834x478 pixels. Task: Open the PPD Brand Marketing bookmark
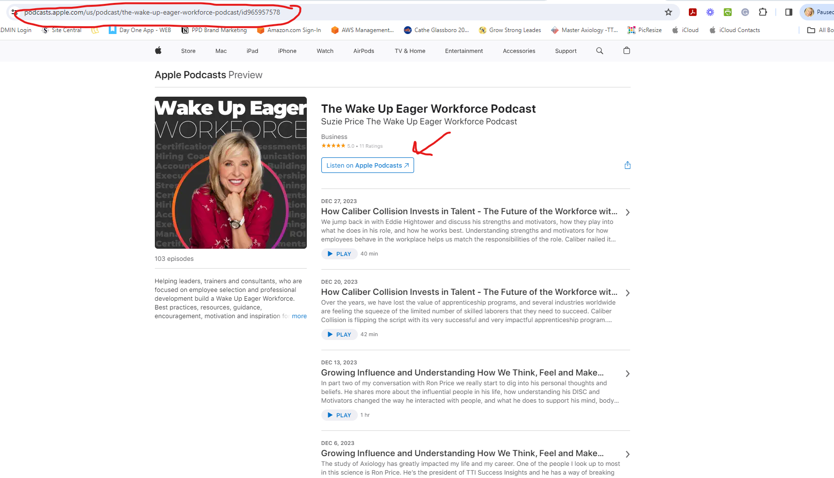[214, 30]
